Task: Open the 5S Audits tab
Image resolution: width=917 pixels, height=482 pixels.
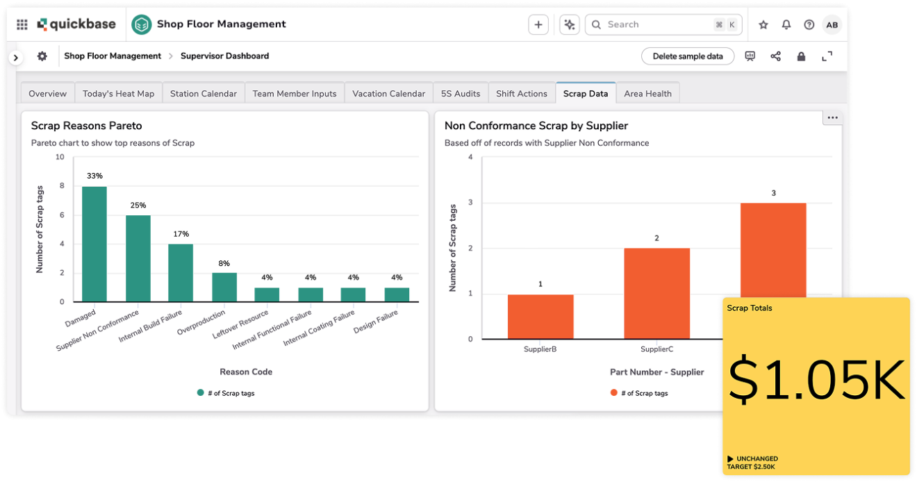Action: pos(460,92)
